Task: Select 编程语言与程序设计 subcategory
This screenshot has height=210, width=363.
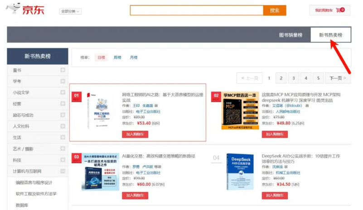Action: click(34, 182)
